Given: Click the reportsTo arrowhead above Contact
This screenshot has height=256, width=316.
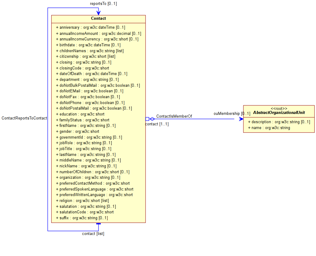Looking at the screenshot, I should click(x=98, y=13).
